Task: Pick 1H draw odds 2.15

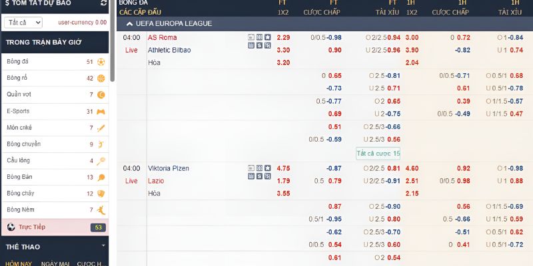Action: (412, 194)
